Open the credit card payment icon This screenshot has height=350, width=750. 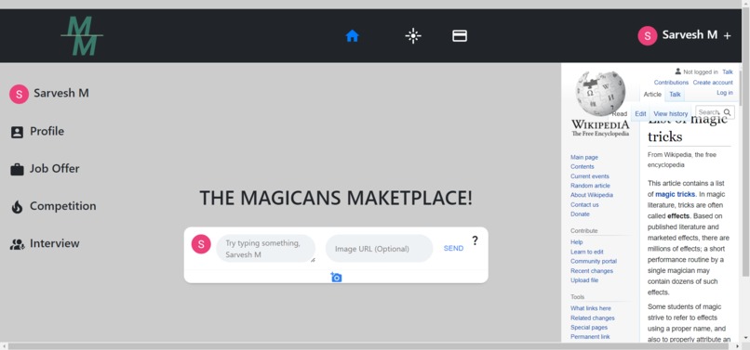click(x=460, y=36)
